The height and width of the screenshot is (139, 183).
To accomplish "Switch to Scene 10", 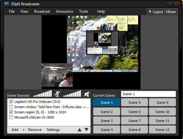I will pos(162,112).
